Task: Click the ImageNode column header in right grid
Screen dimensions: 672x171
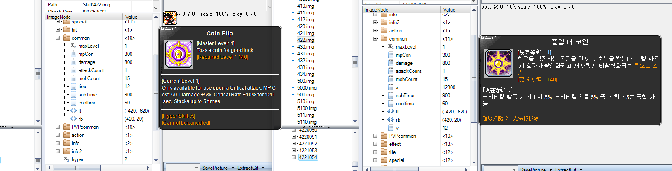Action: pos(376,10)
